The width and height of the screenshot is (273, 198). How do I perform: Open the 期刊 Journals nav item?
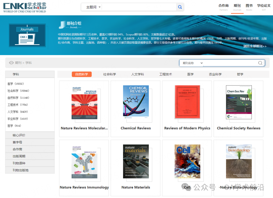point(237,7)
